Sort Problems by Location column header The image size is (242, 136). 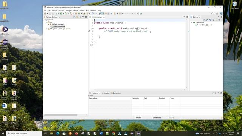coord(164,98)
